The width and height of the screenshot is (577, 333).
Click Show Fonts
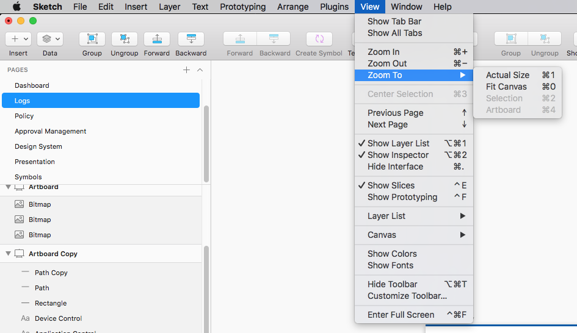pyautogui.click(x=413, y=265)
